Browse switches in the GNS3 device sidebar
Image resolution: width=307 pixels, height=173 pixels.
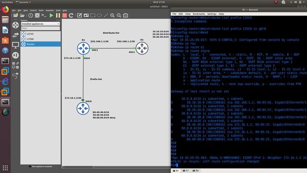pos(15,35)
